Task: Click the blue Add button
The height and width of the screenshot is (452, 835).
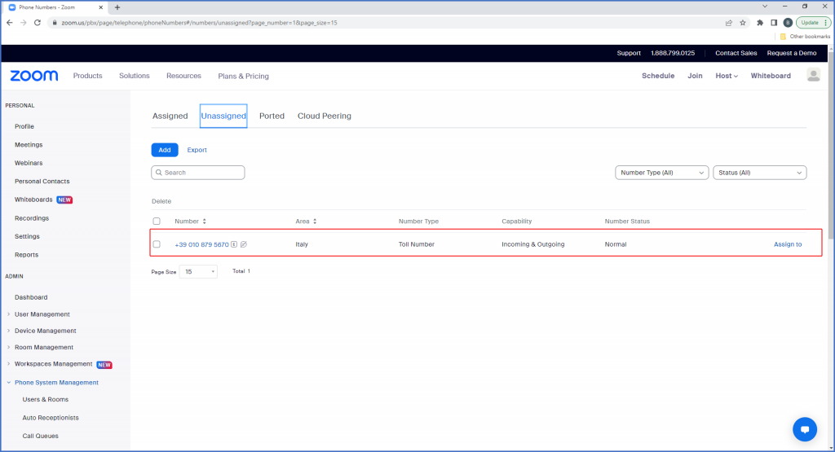Action: tap(164, 150)
